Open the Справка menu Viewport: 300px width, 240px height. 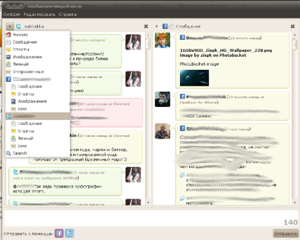click(67, 14)
